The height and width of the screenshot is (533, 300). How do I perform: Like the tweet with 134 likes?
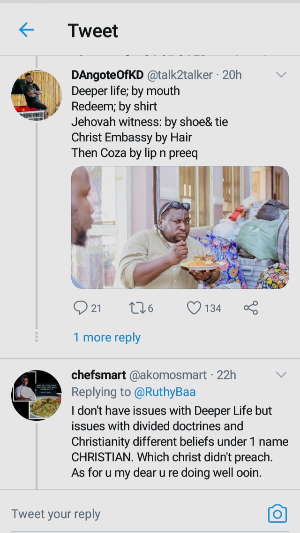pyautogui.click(x=194, y=308)
